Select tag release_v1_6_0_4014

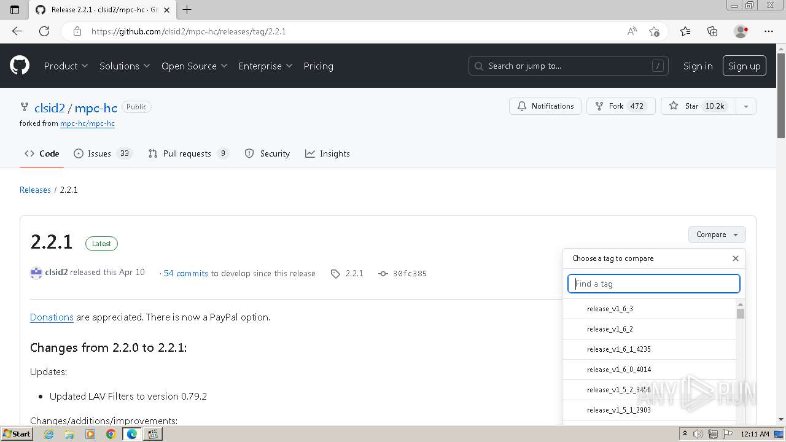[649, 370]
